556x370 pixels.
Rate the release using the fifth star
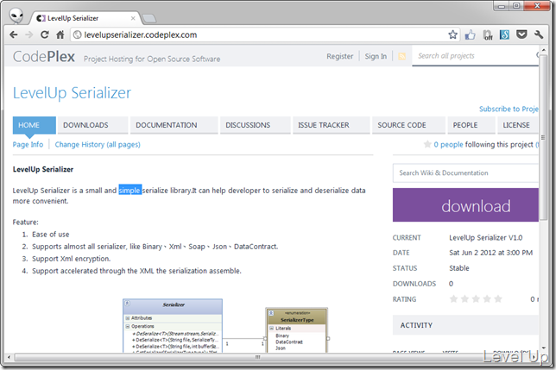coord(498,299)
